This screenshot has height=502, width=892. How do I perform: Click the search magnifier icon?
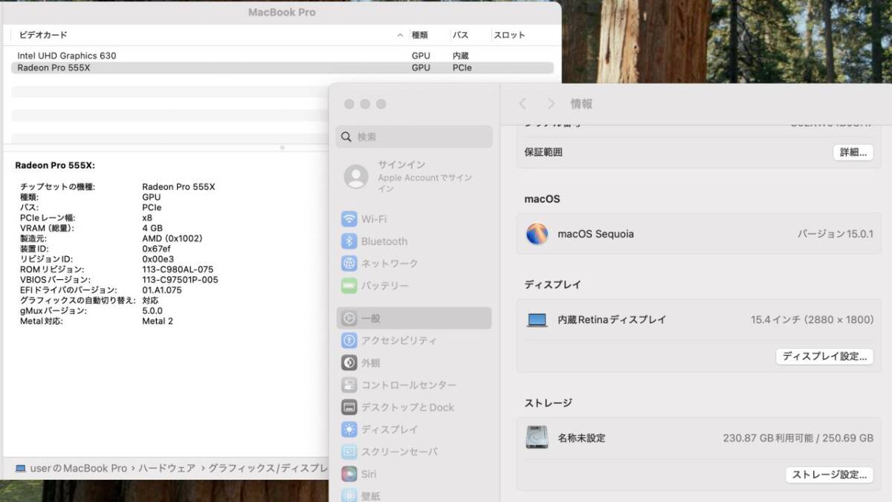point(346,137)
